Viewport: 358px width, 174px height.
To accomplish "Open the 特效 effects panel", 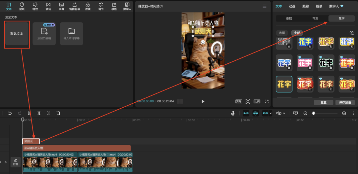I will click(x=35, y=6).
